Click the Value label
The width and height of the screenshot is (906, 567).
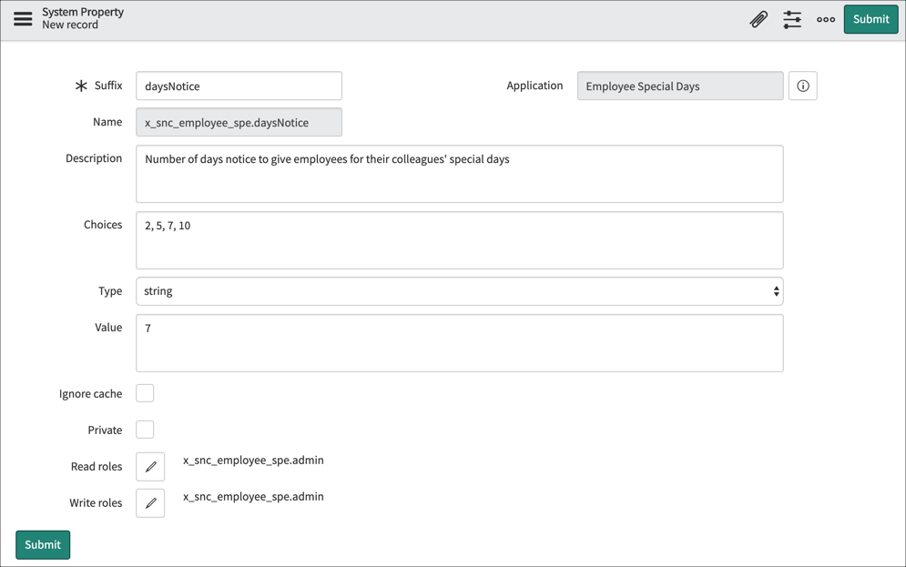coord(108,328)
